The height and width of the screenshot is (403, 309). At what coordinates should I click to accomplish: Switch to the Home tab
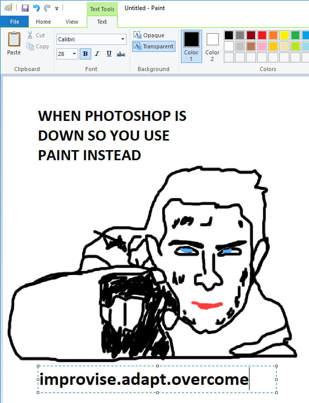click(43, 22)
